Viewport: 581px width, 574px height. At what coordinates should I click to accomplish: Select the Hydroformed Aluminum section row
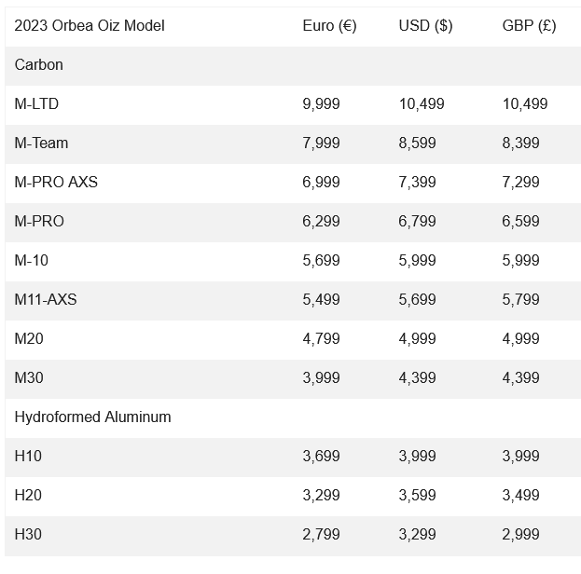(92, 417)
